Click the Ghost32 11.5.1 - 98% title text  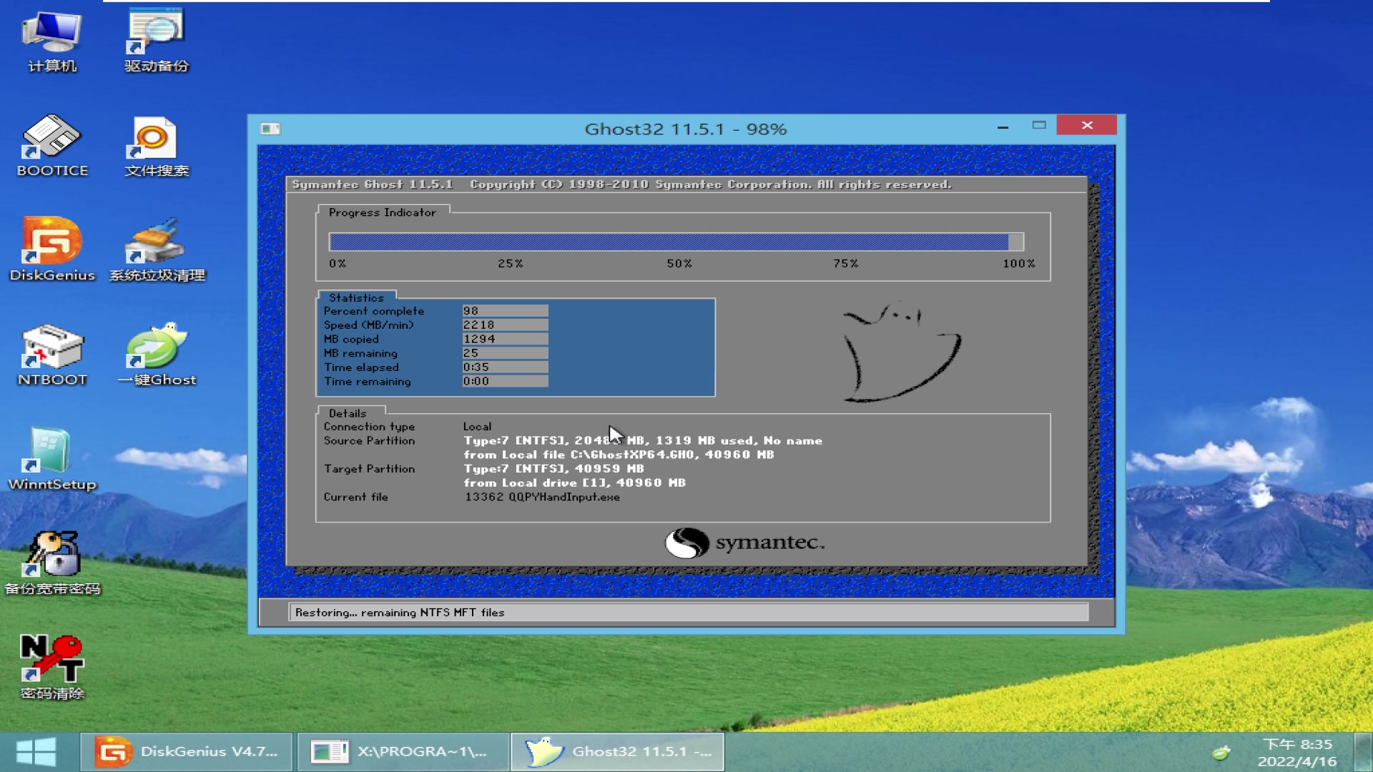pyautogui.click(x=685, y=129)
